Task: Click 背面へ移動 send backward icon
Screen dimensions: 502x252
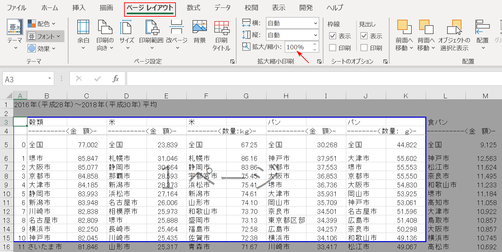Action: [426, 27]
